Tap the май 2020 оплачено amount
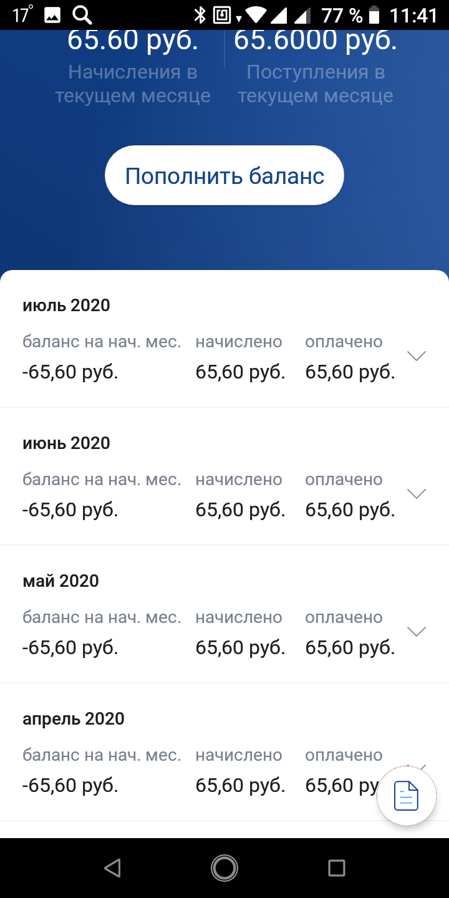The width and height of the screenshot is (449, 898). [350, 647]
